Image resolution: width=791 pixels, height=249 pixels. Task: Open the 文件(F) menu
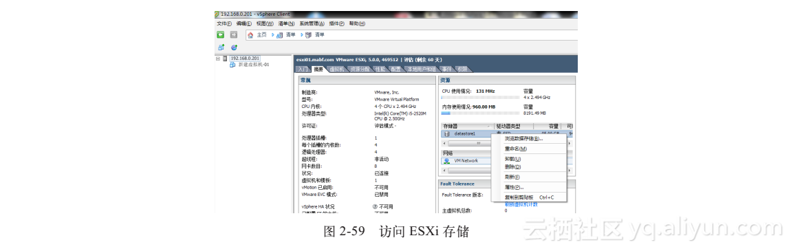click(224, 23)
